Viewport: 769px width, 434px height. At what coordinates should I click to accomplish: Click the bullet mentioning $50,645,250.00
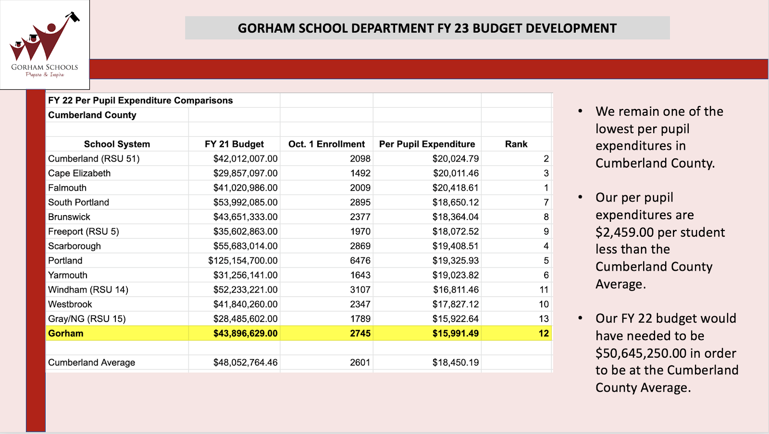click(667, 353)
